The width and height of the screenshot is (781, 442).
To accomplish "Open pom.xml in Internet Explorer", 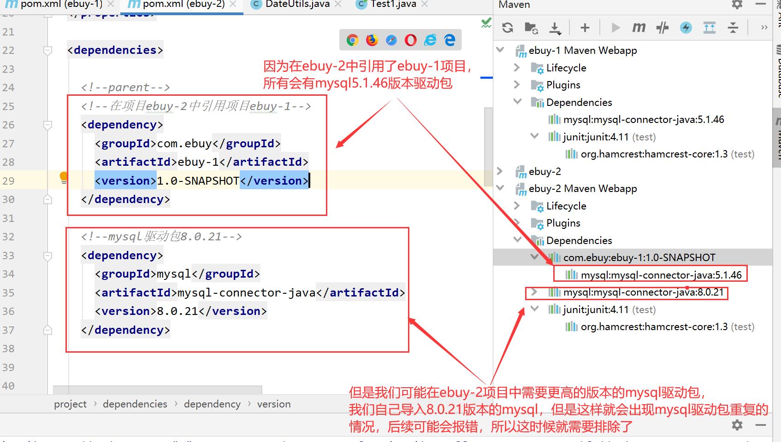I will (x=430, y=41).
